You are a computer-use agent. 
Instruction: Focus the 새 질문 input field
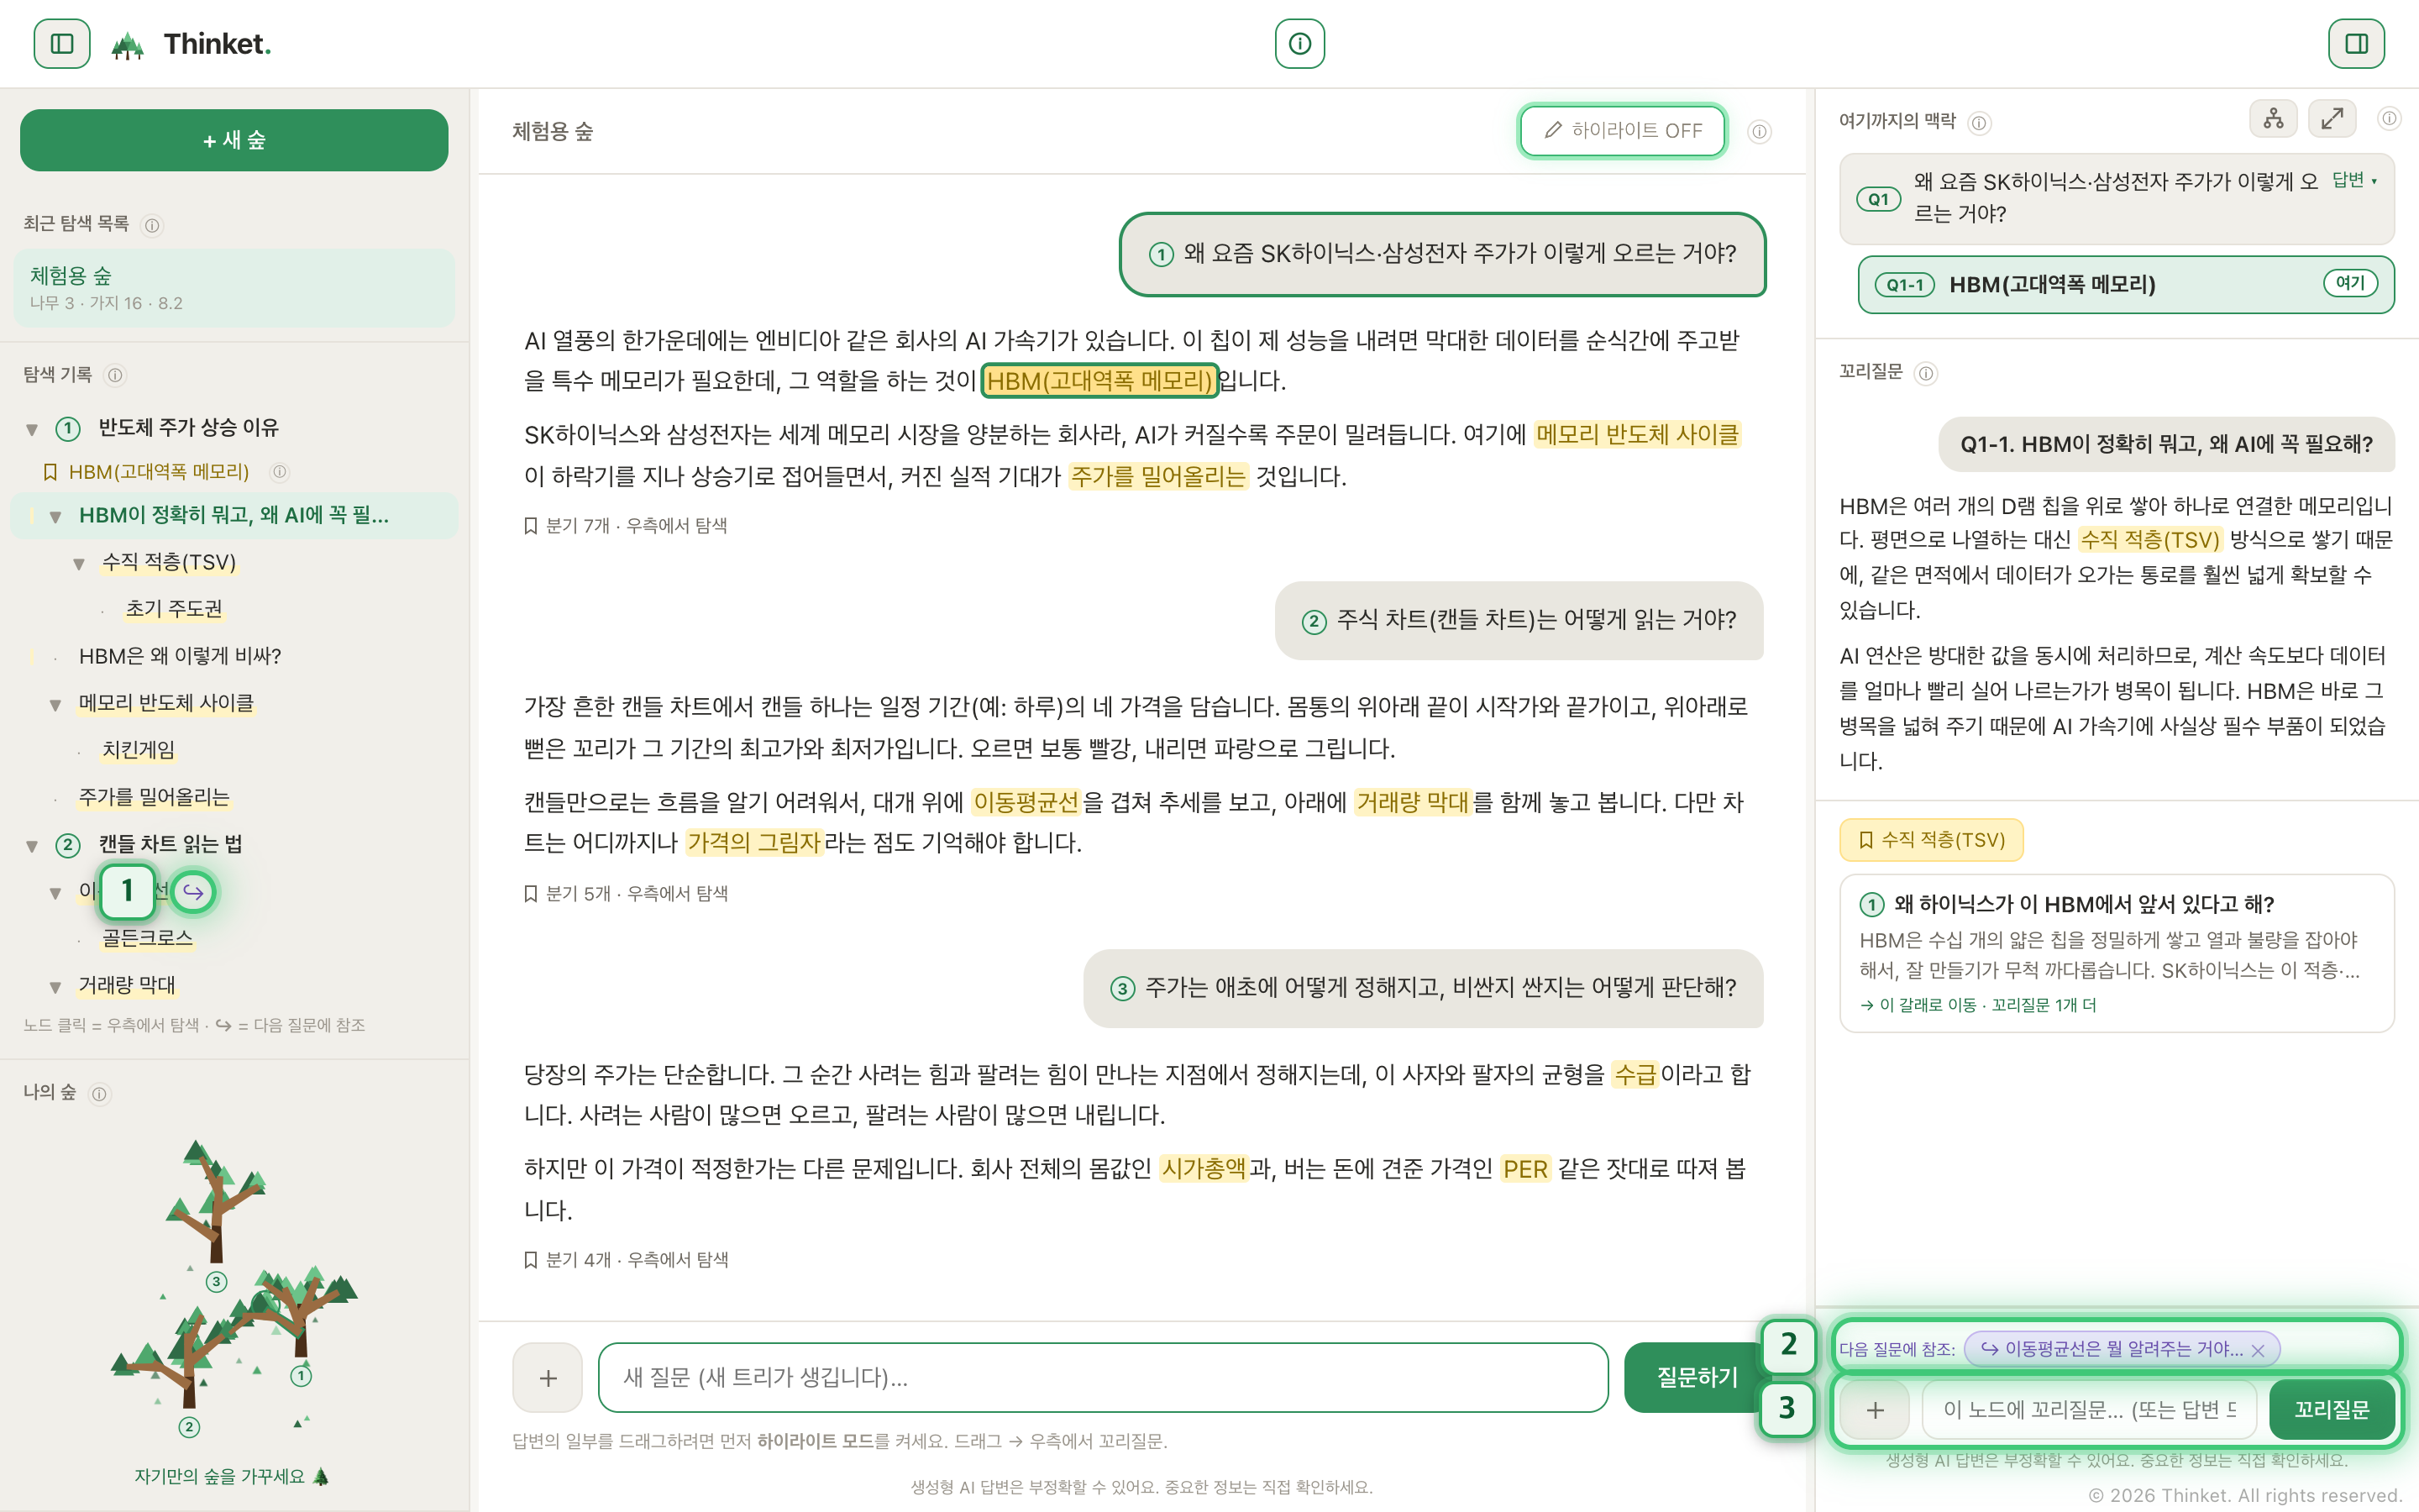click(x=1103, y=1377)
